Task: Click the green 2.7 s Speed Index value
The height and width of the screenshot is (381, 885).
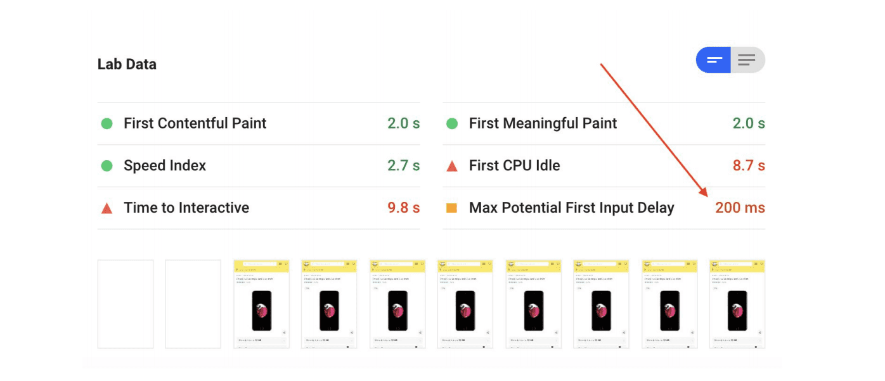Action: pos(403,165)
